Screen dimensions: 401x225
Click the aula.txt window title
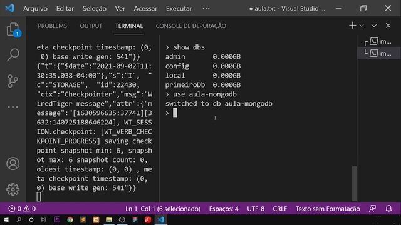click(x=287, y=8)
